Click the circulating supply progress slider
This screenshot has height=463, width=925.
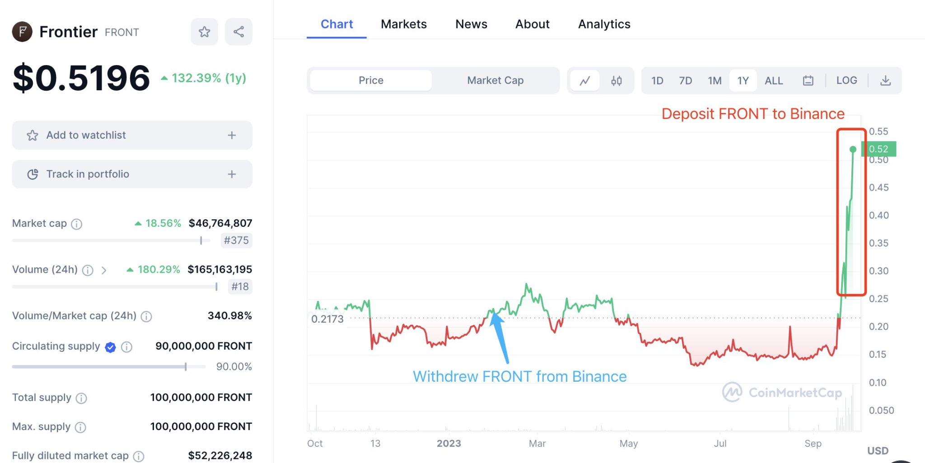pyautogui.click(x=185, y=367)
